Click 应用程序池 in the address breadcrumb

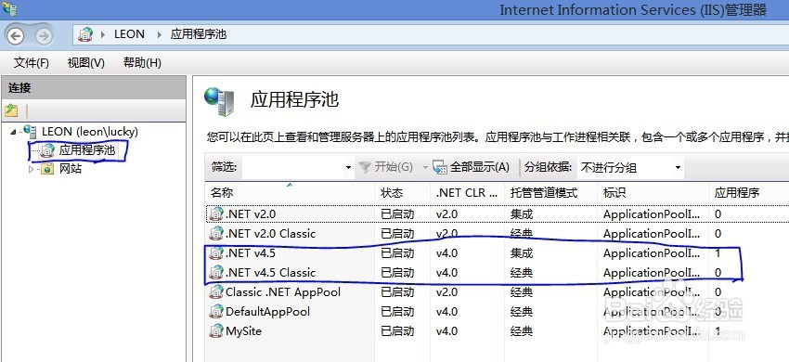[199, 34]
